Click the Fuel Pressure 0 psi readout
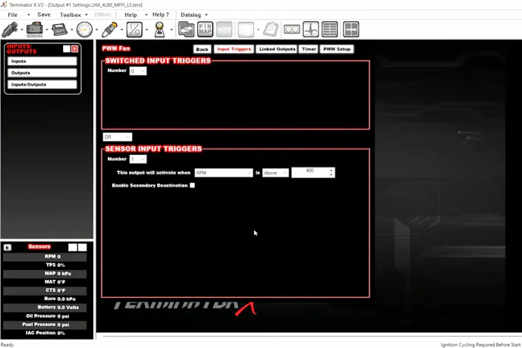522x348 pixels. [45, 324]
